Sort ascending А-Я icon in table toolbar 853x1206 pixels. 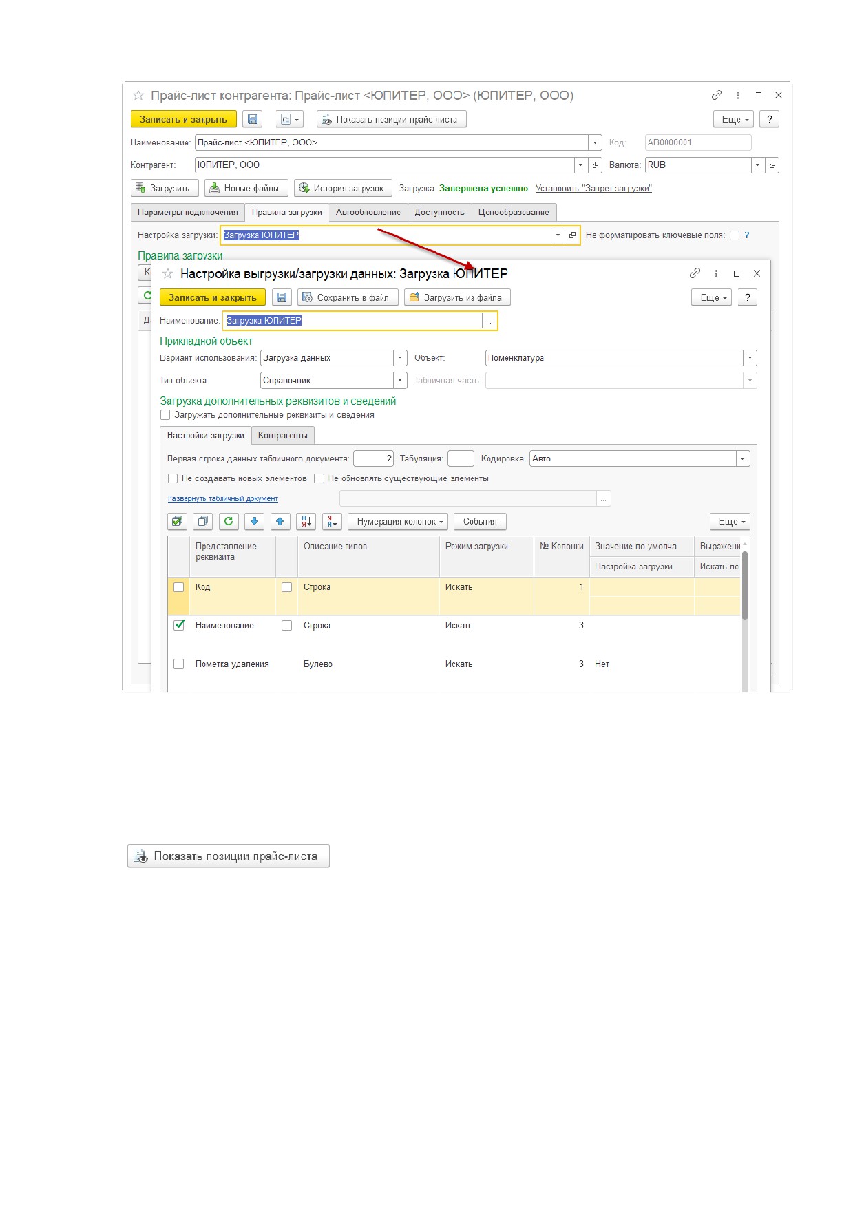tap(306, 522)
